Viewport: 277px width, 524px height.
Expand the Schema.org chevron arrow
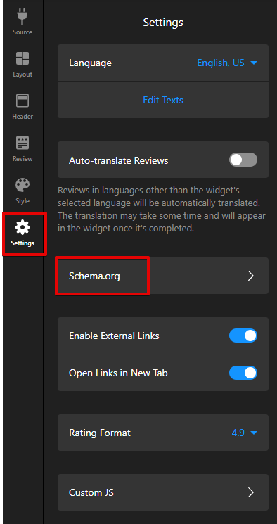[250, 276]
